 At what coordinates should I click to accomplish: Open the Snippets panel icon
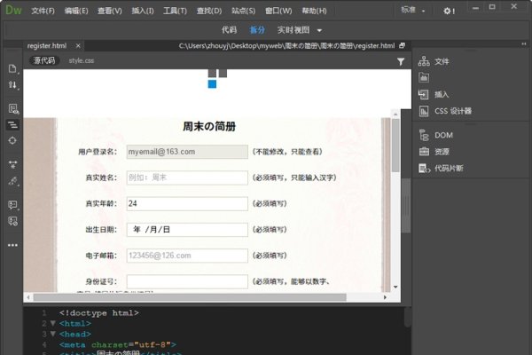[x=424, y=168]
